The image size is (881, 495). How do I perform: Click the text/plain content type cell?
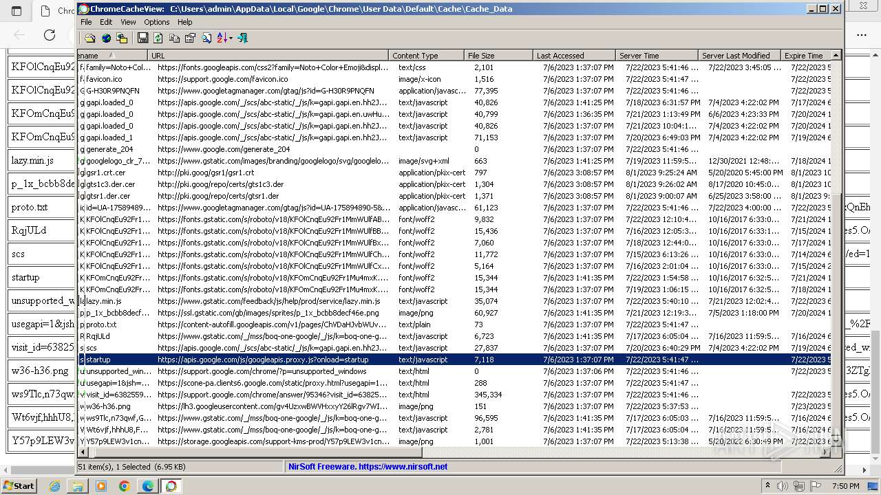(x=414, y=324)
